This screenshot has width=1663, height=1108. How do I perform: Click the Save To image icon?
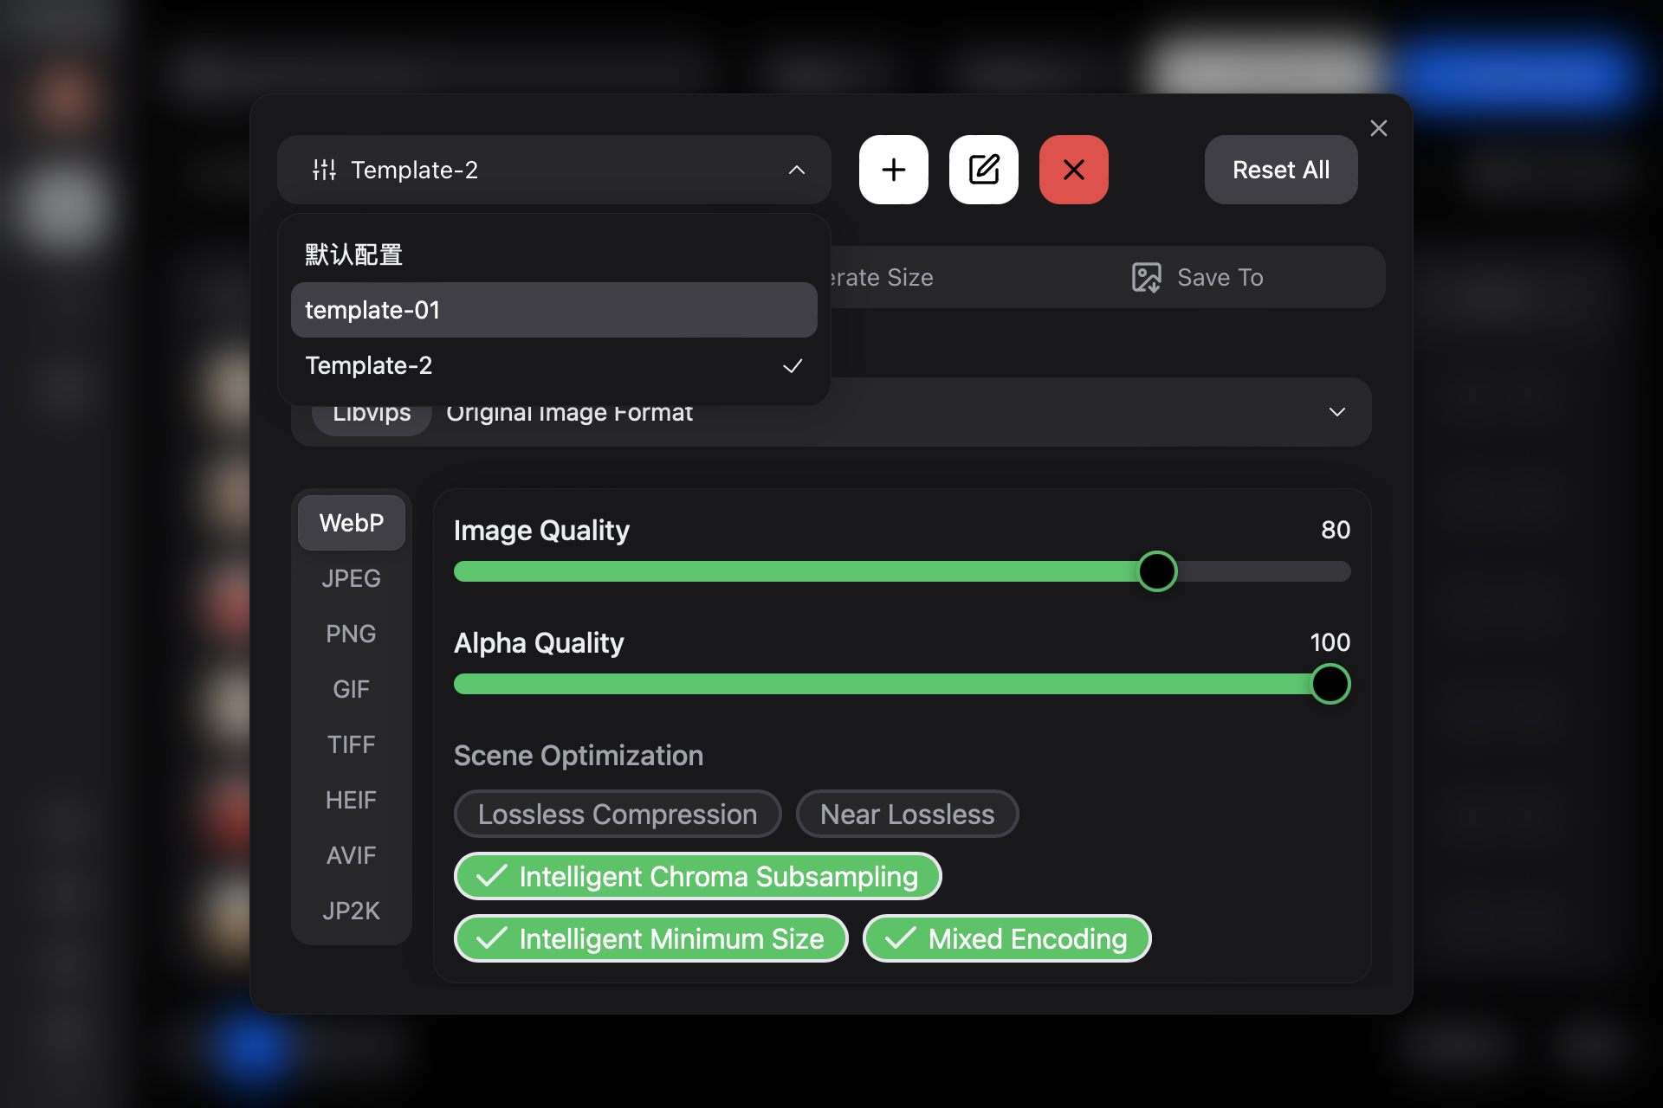point(1146,277)
